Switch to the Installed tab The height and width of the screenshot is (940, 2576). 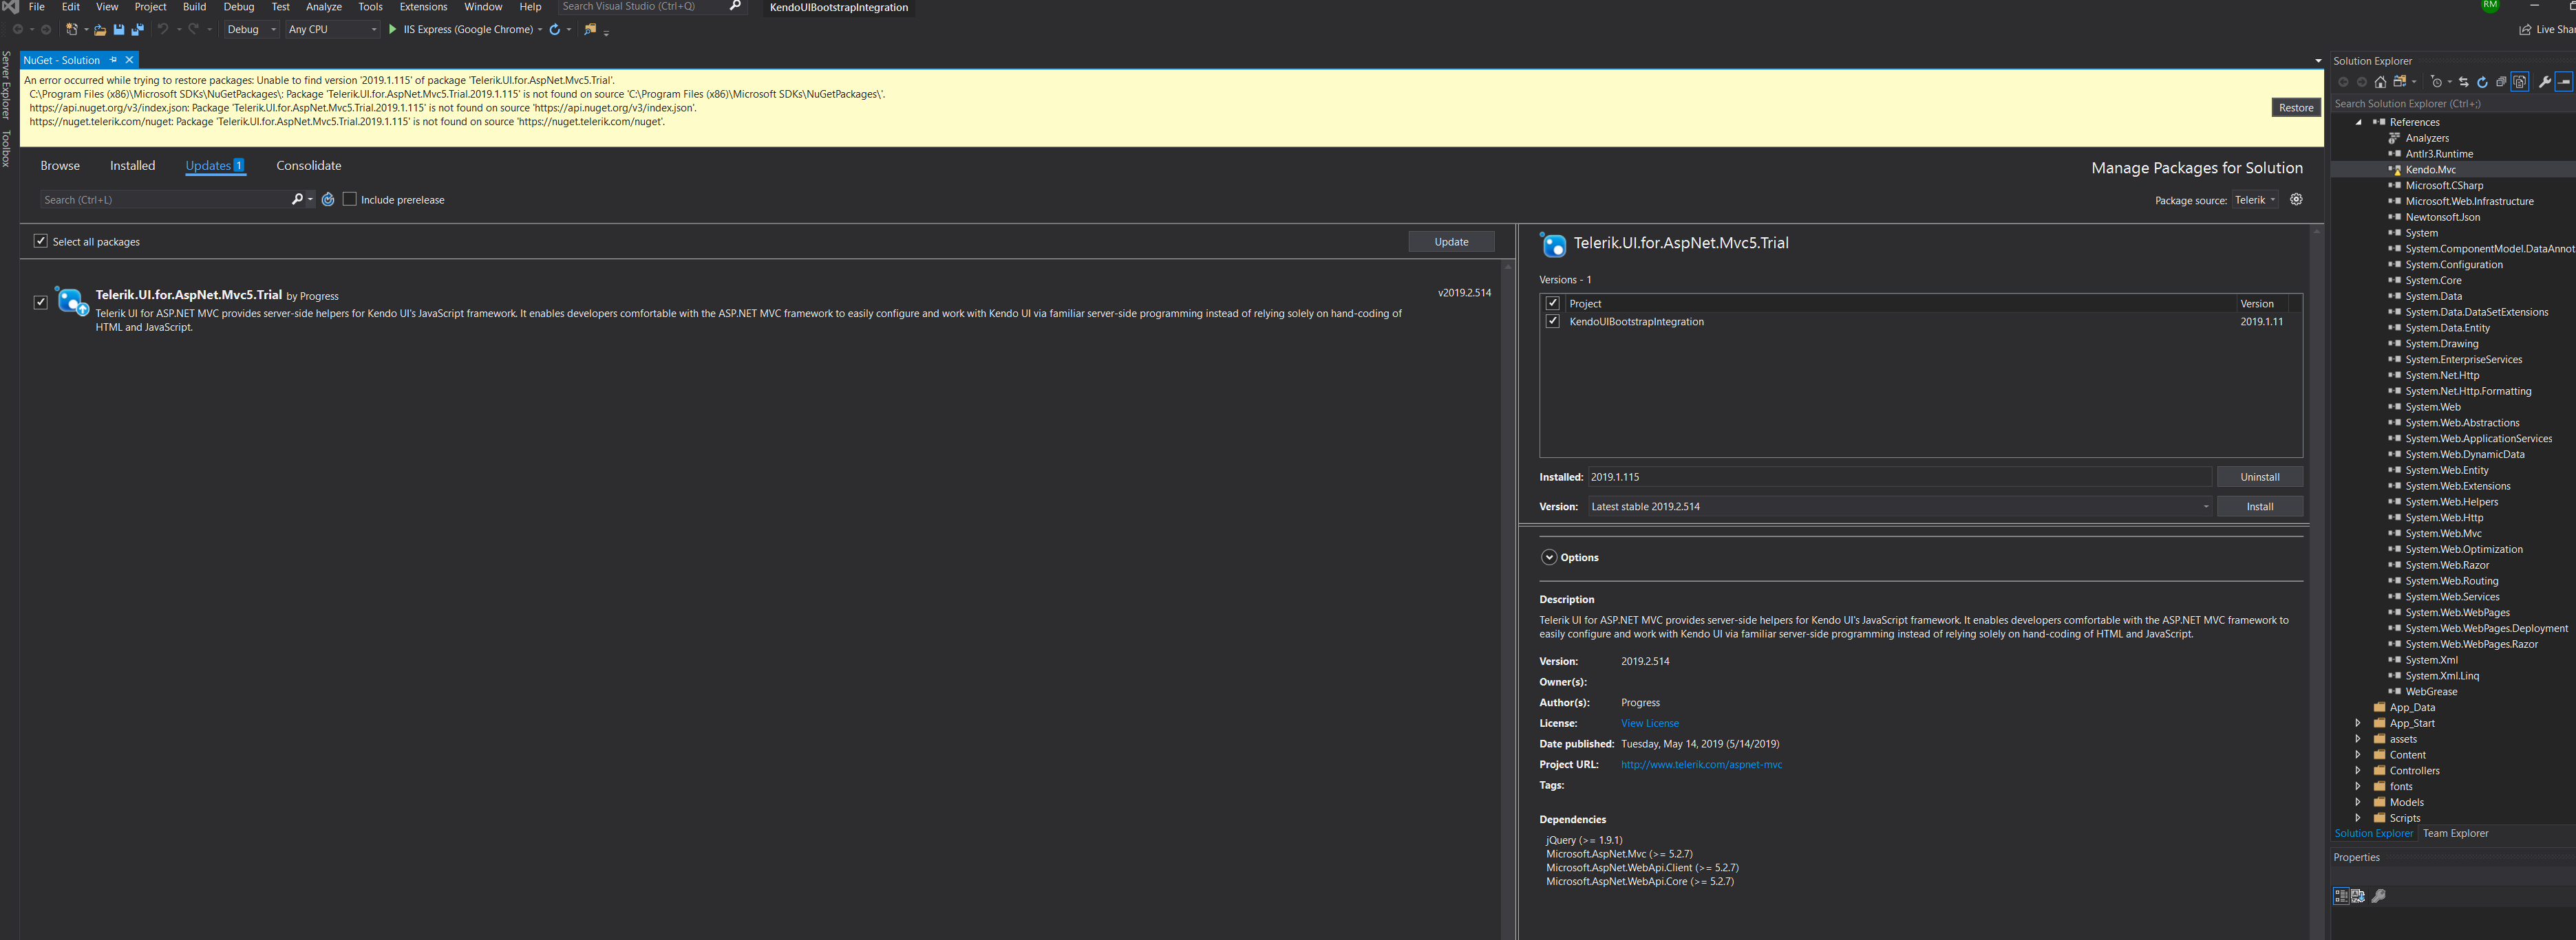click(x=132, y=166)
